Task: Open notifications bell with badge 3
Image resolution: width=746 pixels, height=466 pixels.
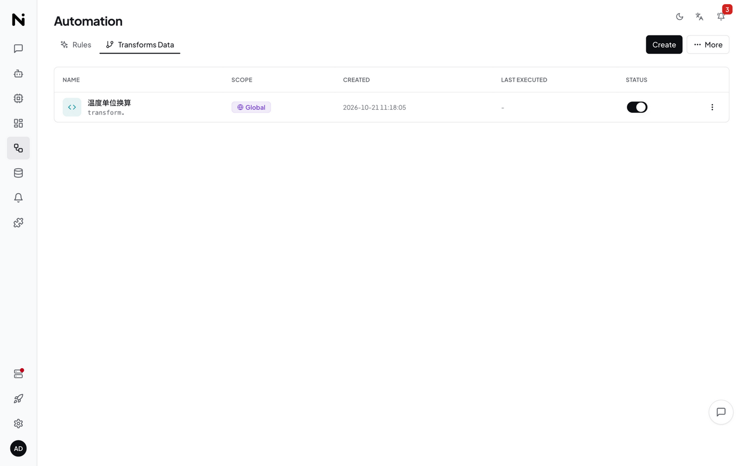Action: 721,17
